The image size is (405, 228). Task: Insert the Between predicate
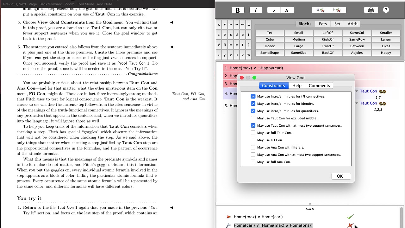(x=357, y=46)
